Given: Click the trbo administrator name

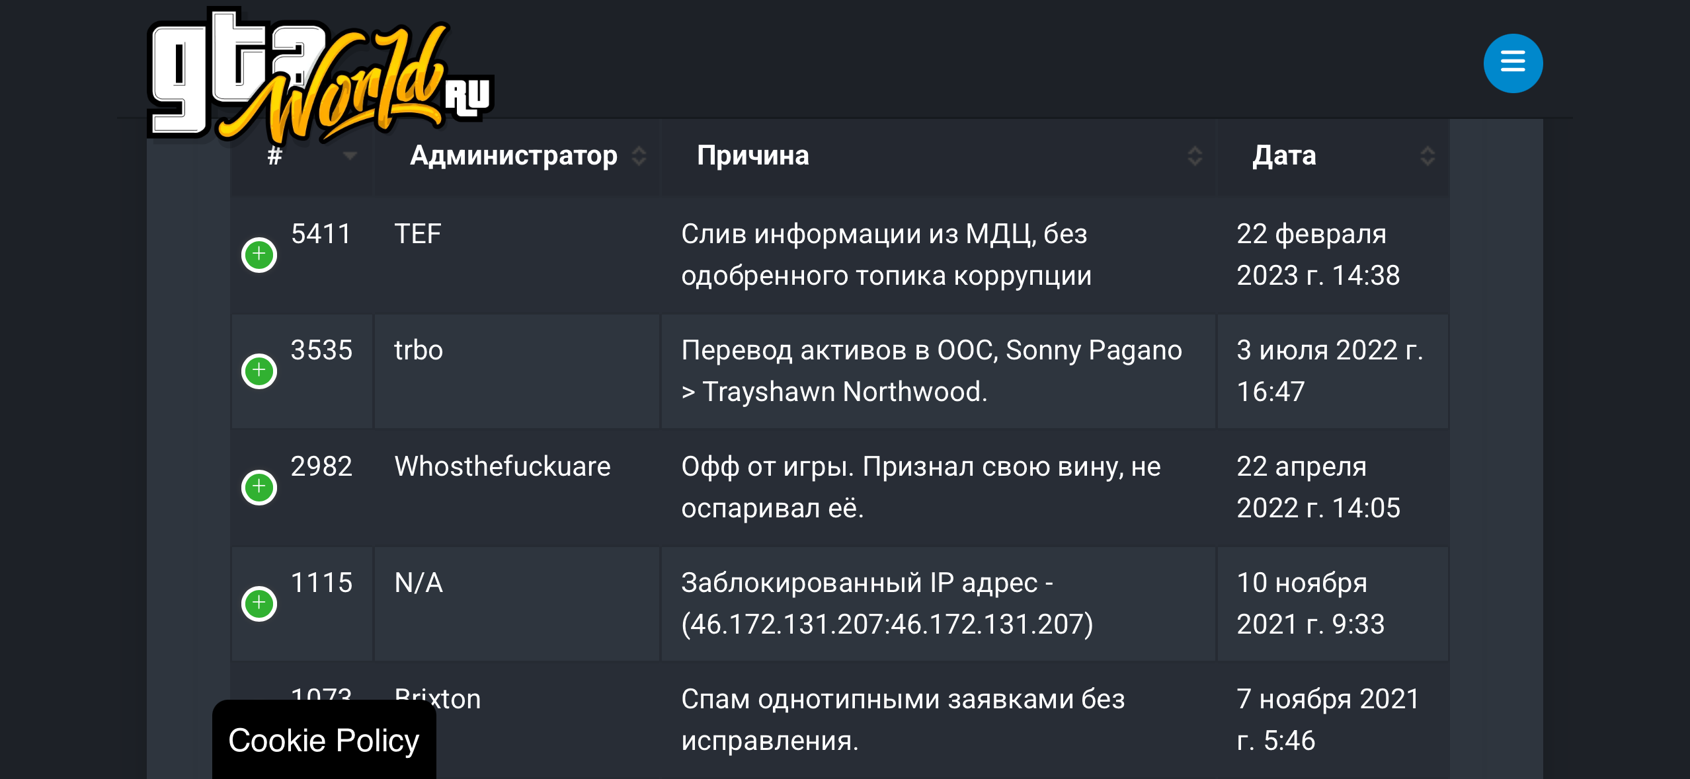Looking at the screenshot, I should pyautogui.click(x=419, y=350).
